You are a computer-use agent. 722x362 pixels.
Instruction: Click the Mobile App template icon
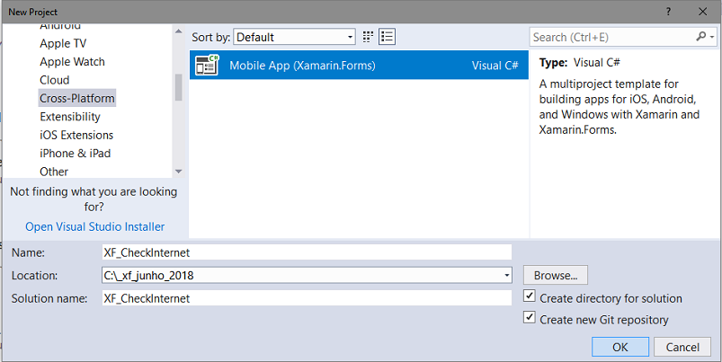coord(207,65)
